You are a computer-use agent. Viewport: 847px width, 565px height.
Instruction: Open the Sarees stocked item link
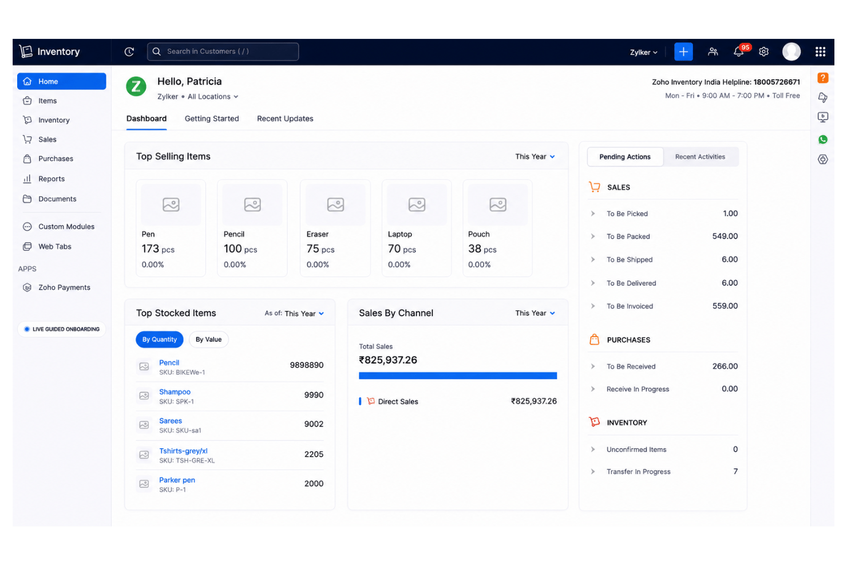coord(171,421)
